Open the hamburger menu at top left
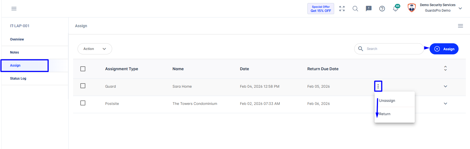 click(14, 9)
